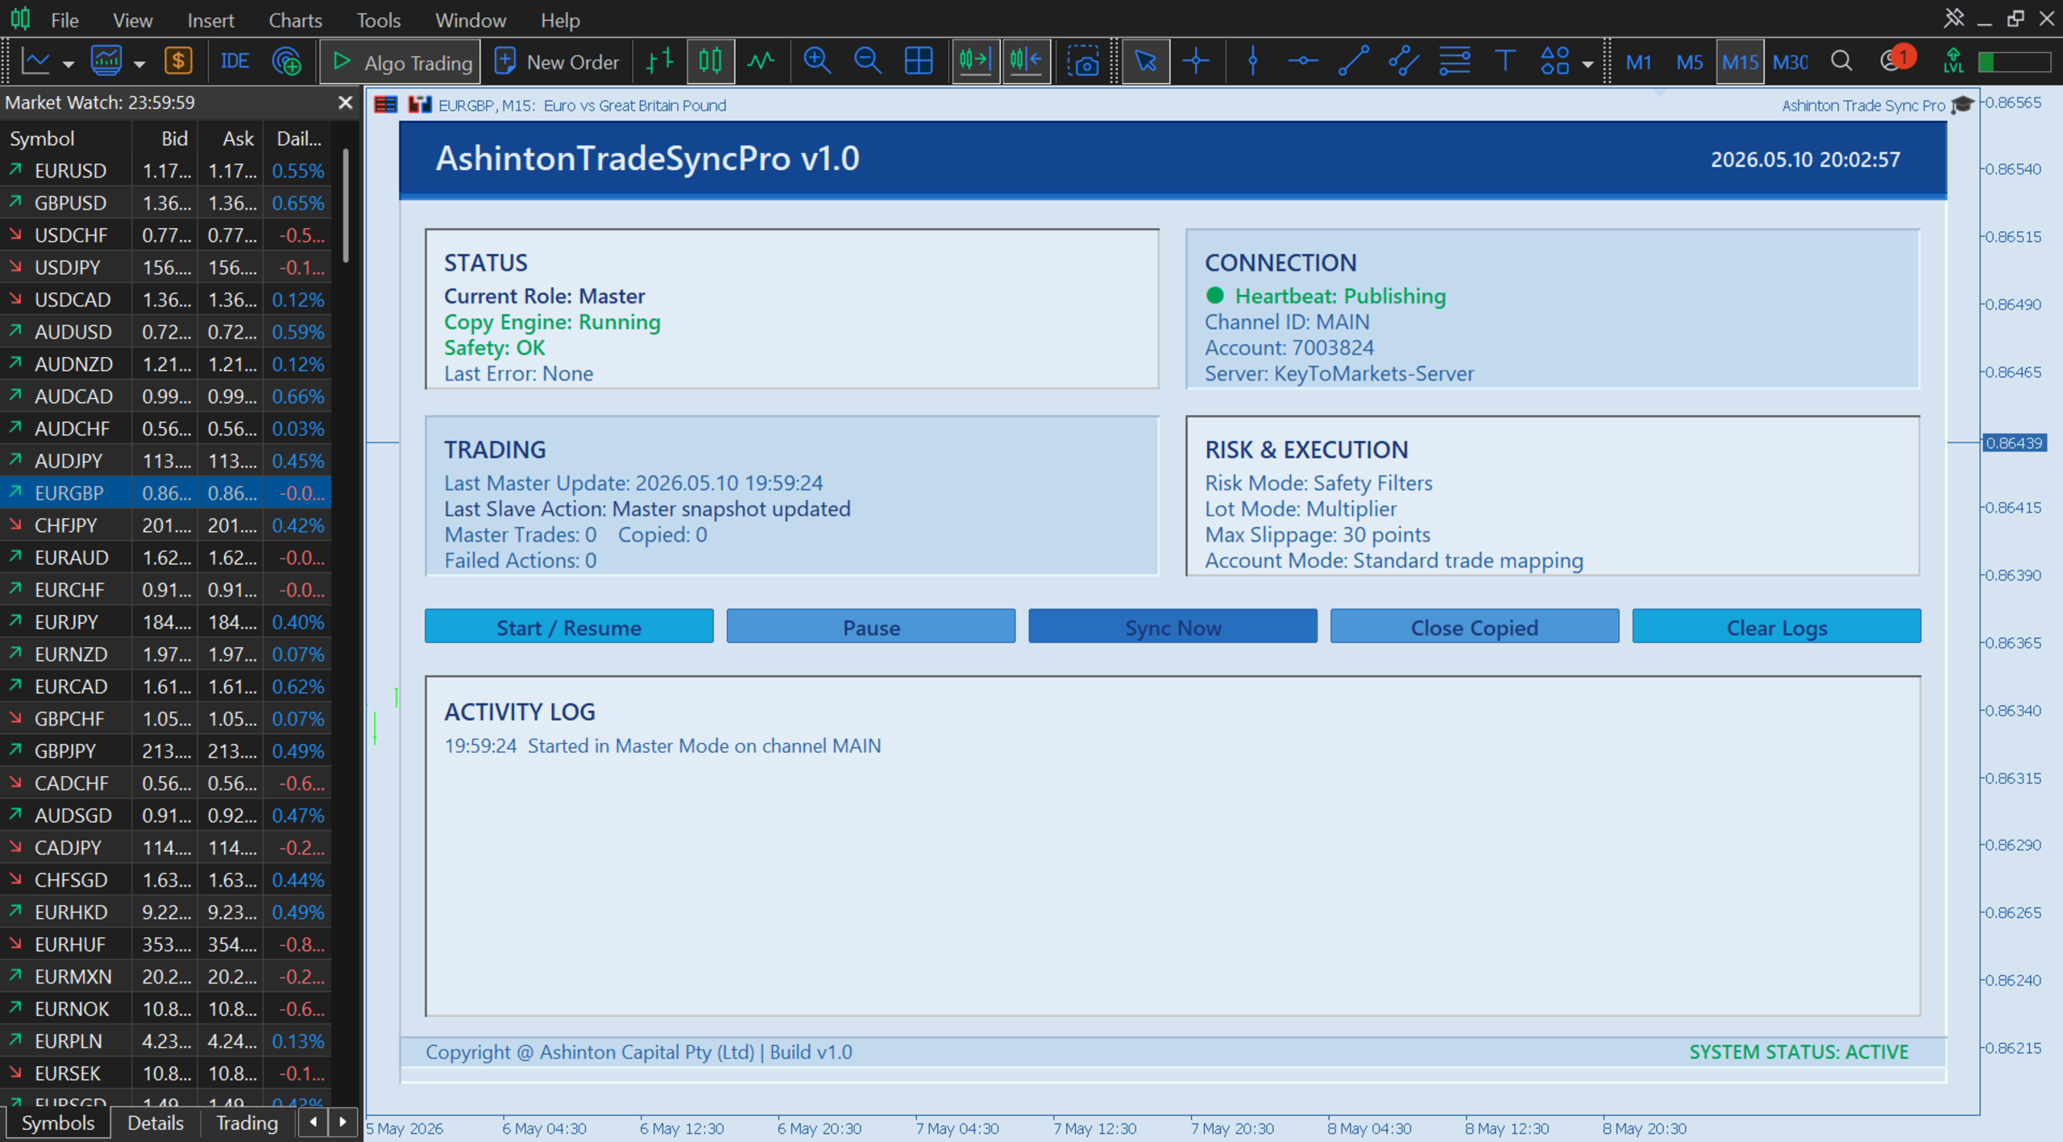Screen dimensions: 2063x1142
Task: Click the Market Watch vertical scrollbar
Action: coord(346,206)
